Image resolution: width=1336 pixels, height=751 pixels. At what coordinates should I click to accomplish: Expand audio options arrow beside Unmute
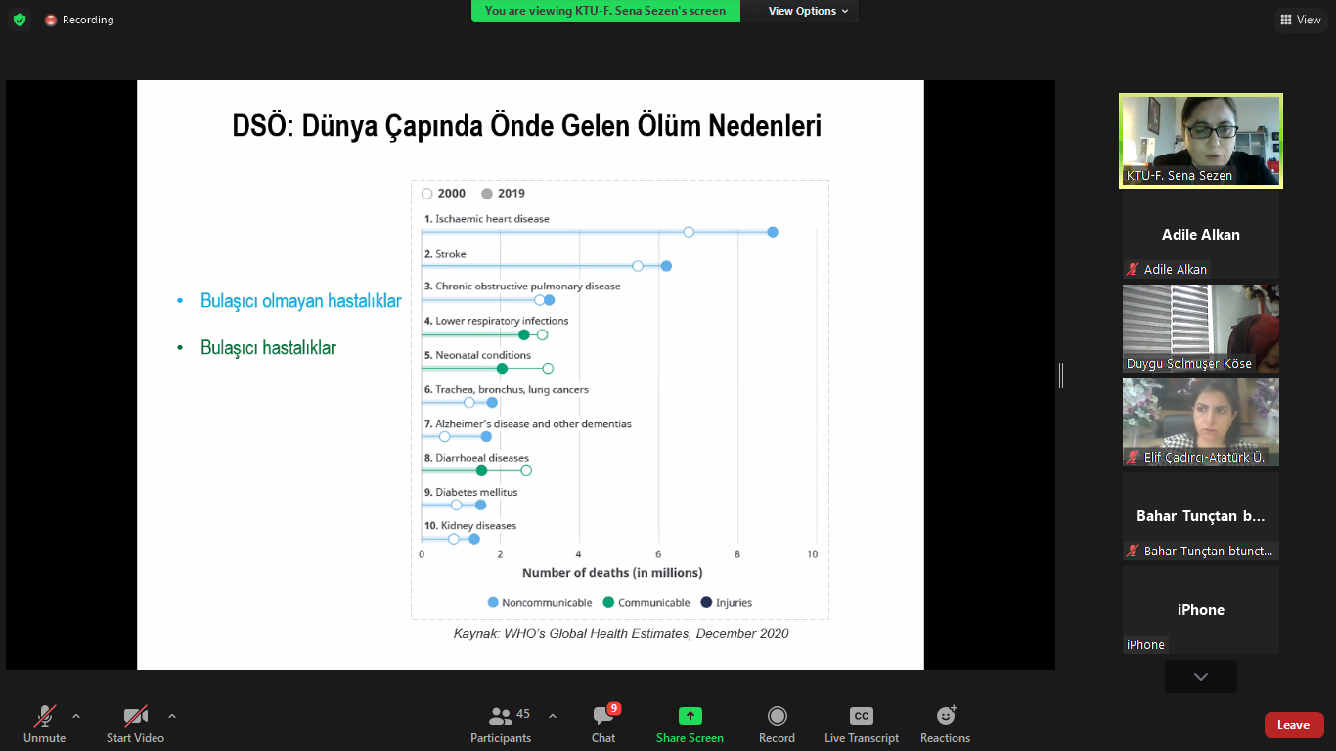pos(76,716)
